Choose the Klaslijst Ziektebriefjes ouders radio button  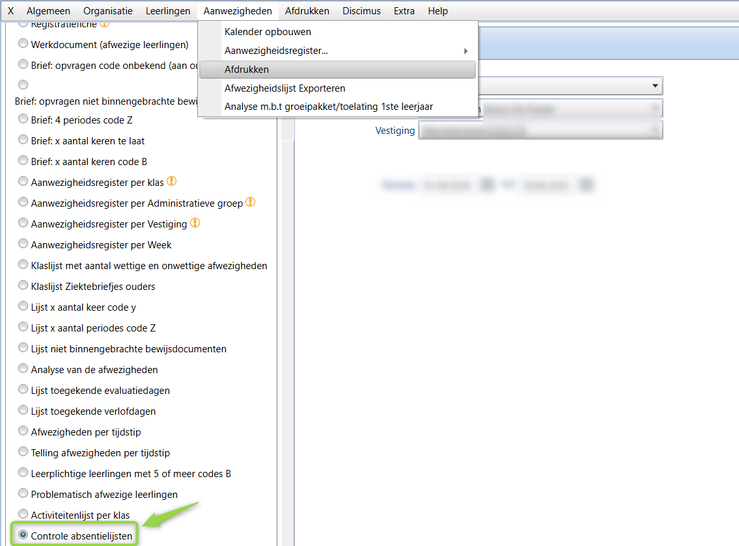pos(23,286)
